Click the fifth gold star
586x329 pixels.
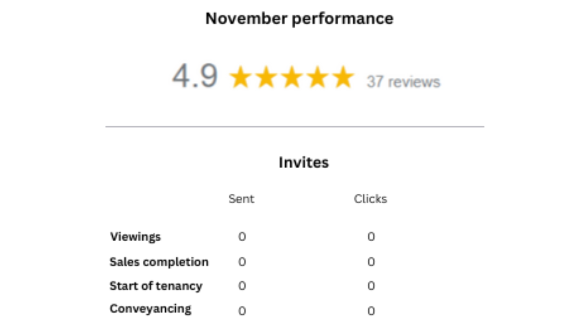pos(343,77)
